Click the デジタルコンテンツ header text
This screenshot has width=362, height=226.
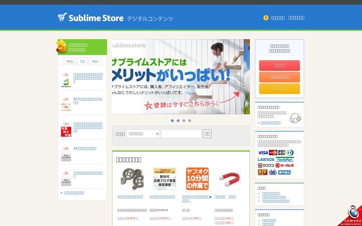click(x=150, y=19)
